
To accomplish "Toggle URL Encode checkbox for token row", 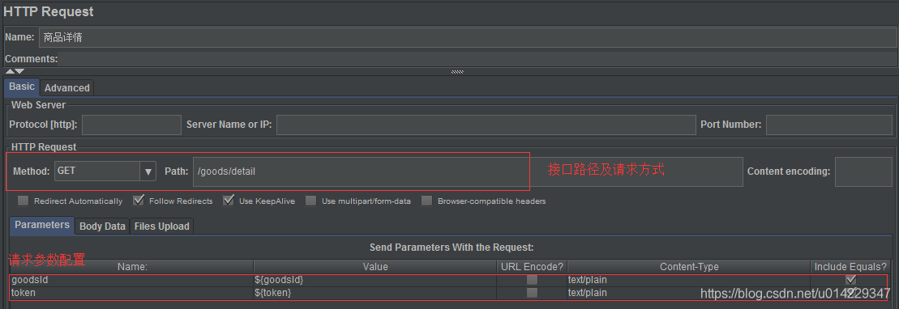I will coord(532,292).
